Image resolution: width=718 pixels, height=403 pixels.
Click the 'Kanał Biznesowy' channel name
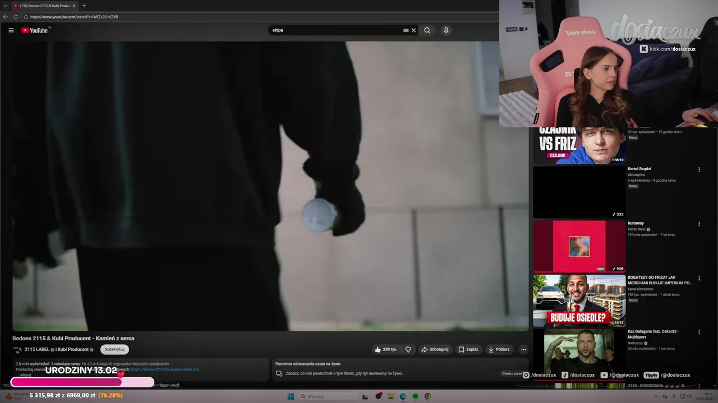640,289
